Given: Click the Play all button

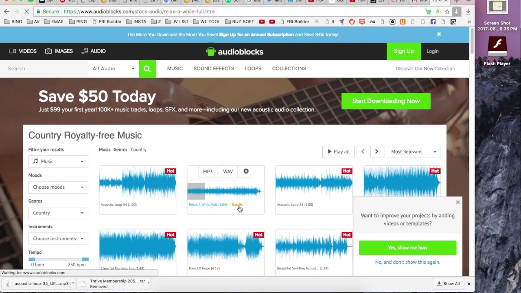Looking at the screenshot, I should [339, 151].
